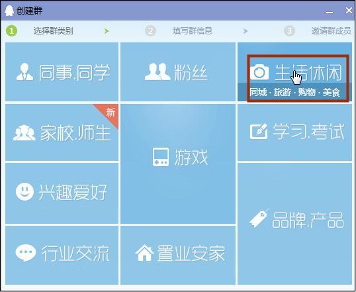Click the camera icon for 生活休闲
Image resolution: width=356 pixels, height=292 pixels.
[x=259, y=72]
